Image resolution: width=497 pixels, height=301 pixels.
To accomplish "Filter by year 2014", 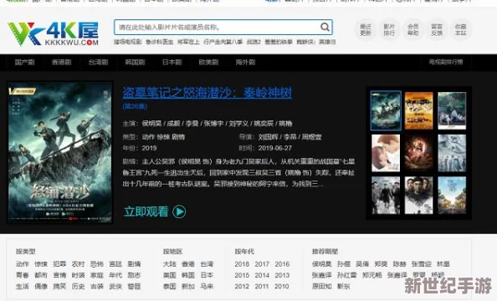I will tap(262, 275).
